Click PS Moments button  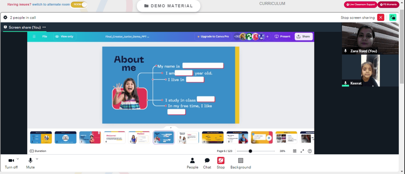pos(388,4)
